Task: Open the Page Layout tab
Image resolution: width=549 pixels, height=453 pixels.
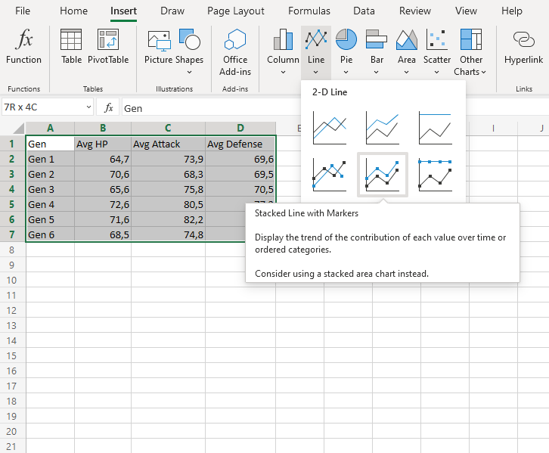Action: coord(236,11)
